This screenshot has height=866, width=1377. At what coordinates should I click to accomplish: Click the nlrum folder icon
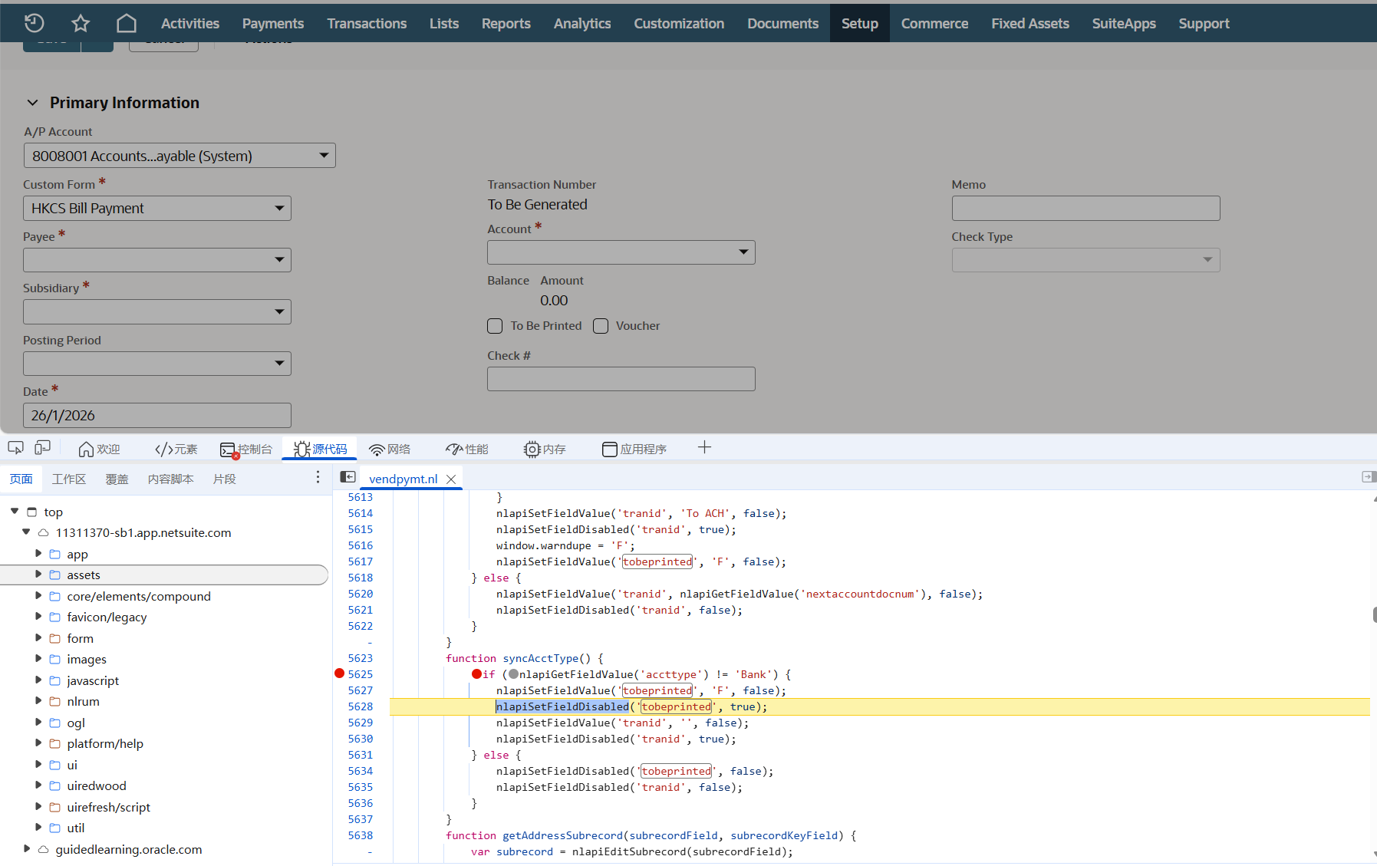(55, 701)
